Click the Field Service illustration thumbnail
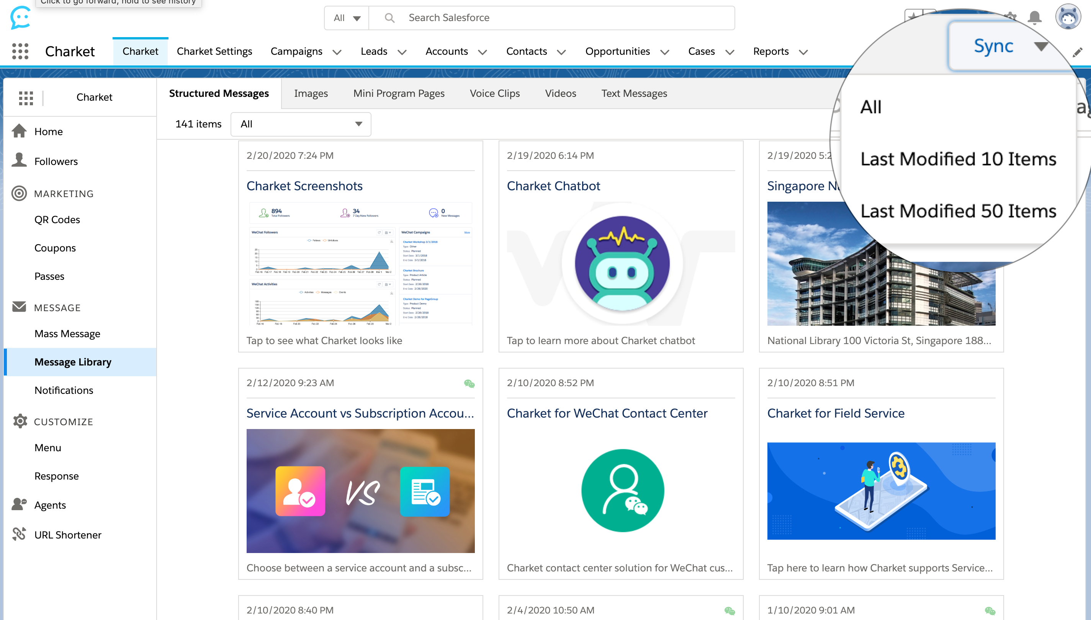1091x620 pixels. tap(882, 491)
